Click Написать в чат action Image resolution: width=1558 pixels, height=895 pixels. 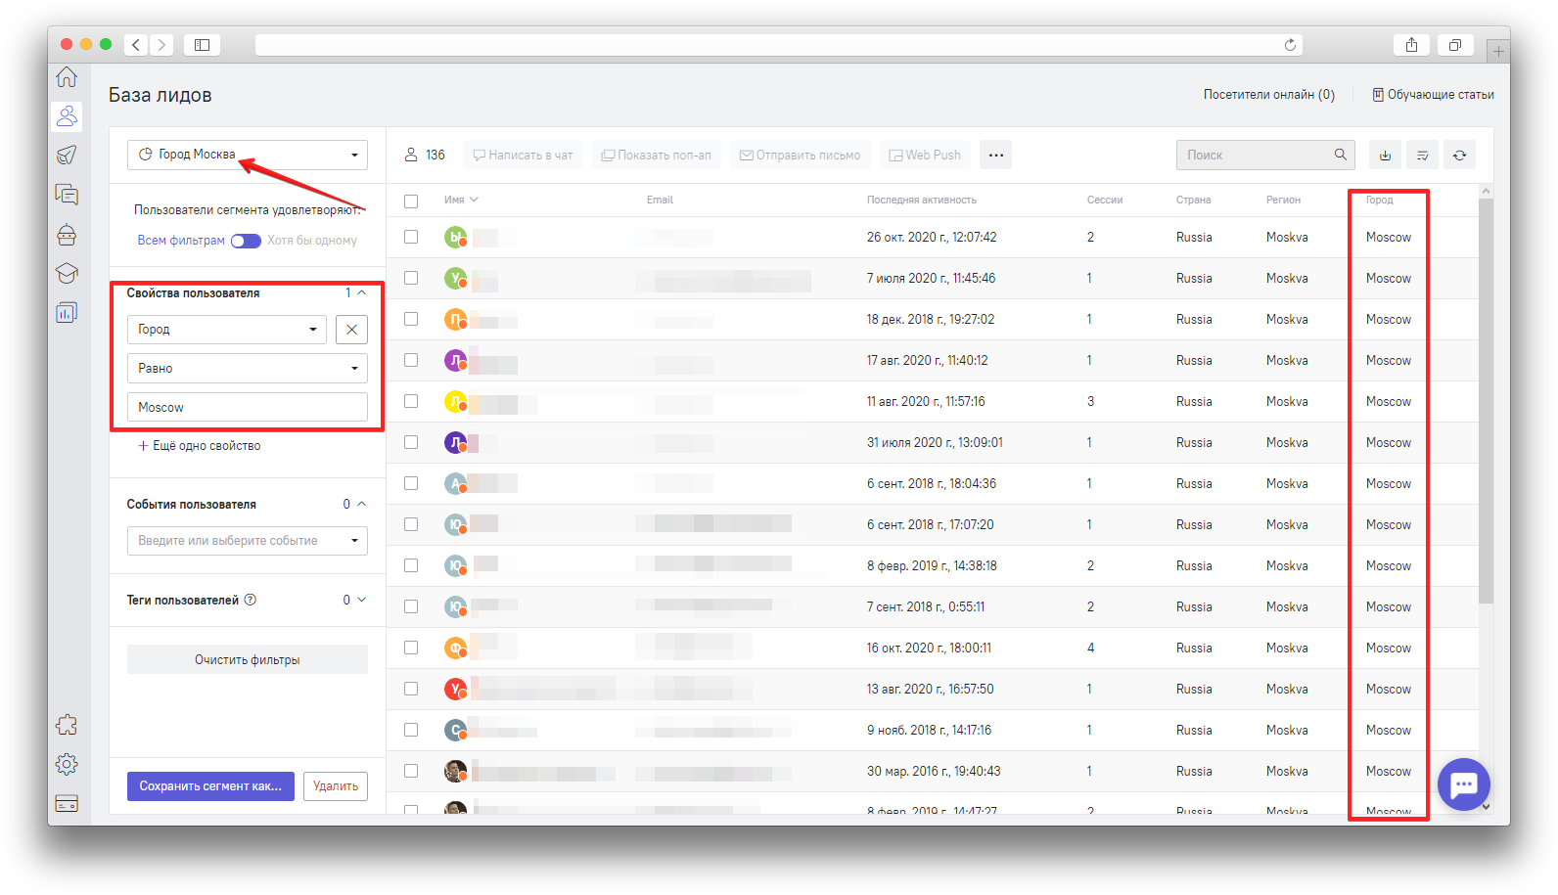[x=523, y=155]
